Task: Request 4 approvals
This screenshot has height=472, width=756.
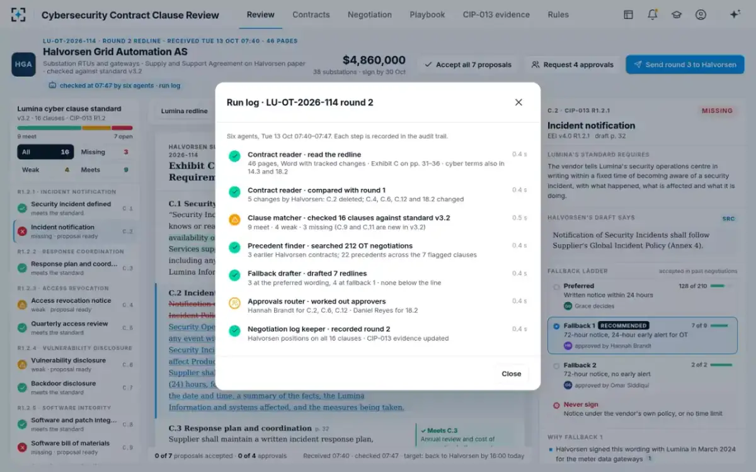Action: coord(572,64)
